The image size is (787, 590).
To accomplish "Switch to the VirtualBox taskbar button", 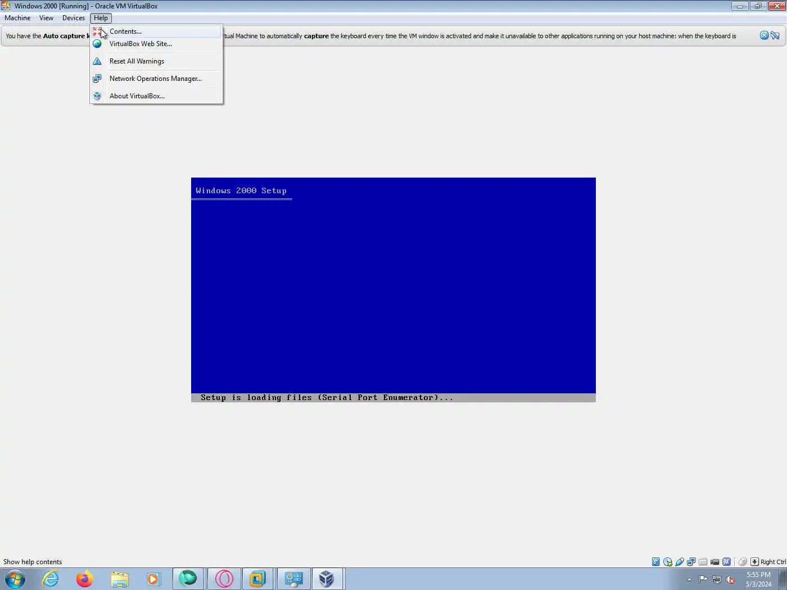I will point(328,579).
